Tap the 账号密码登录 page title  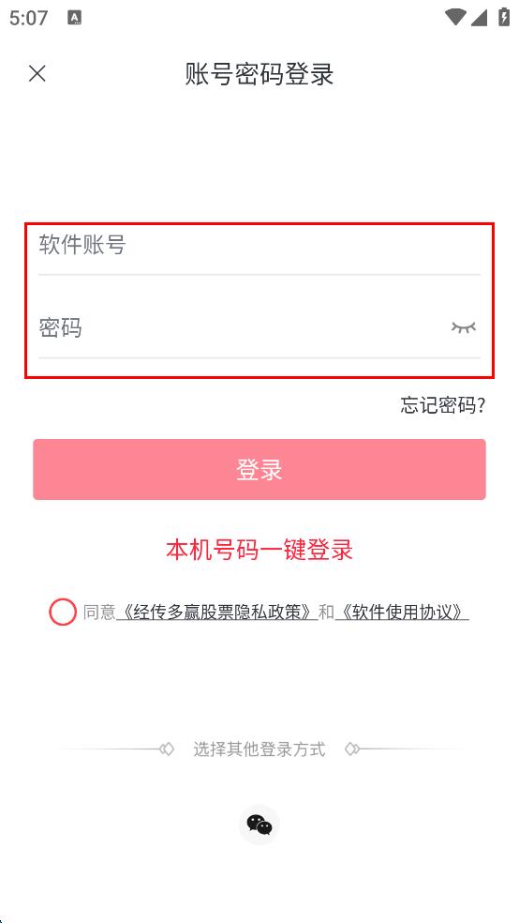pos(259,74)
